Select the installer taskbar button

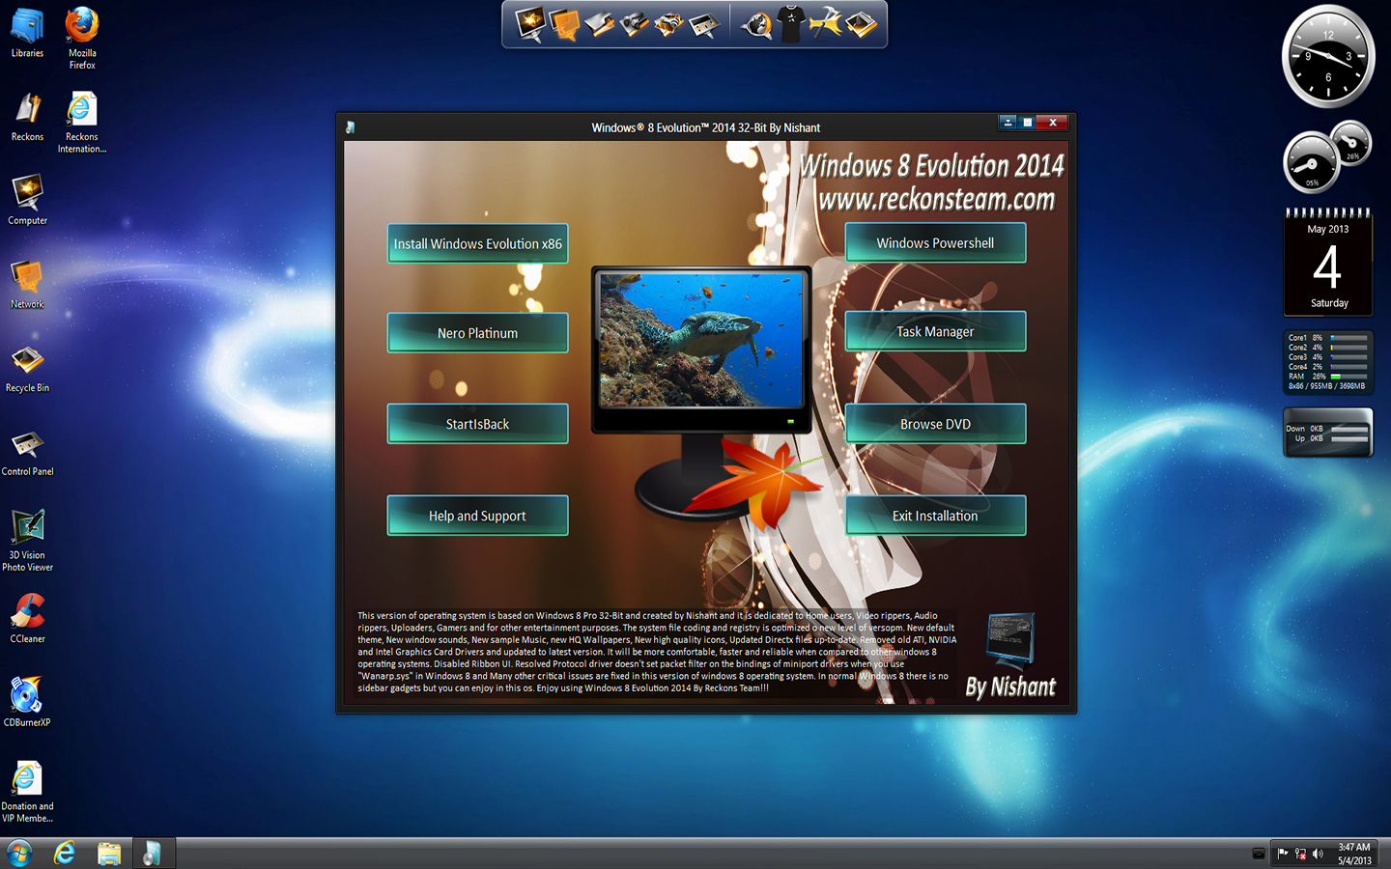click(153, 853)
